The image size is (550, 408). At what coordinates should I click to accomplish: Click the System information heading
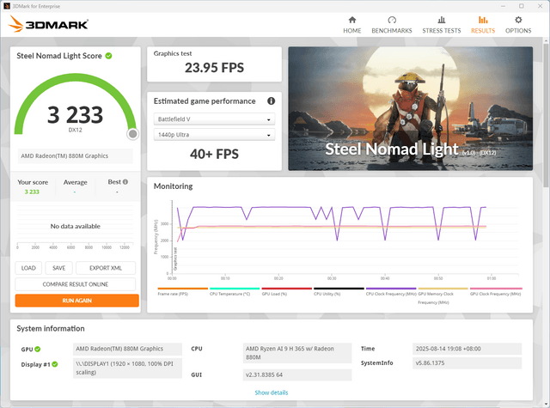coord(51,328)
